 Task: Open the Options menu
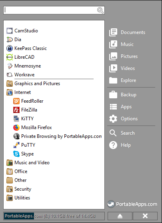click(x=124, y=119)
